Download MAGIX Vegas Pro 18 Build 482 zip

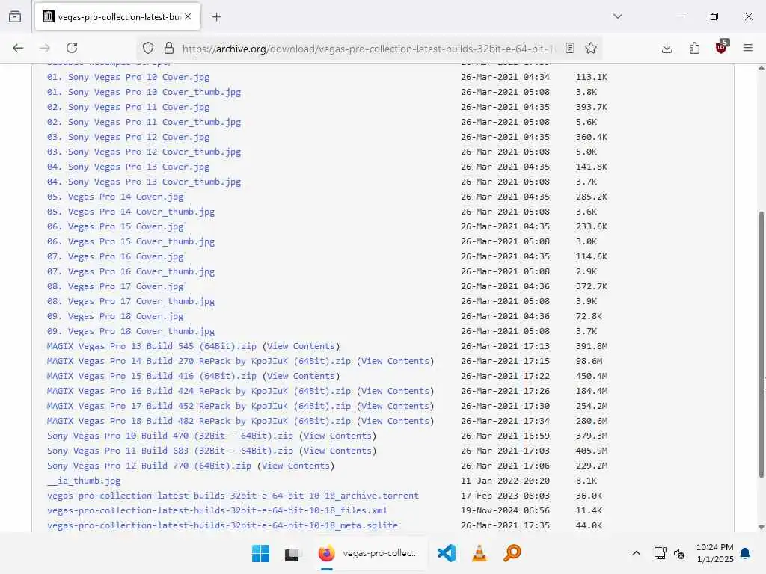pos(199,421)
